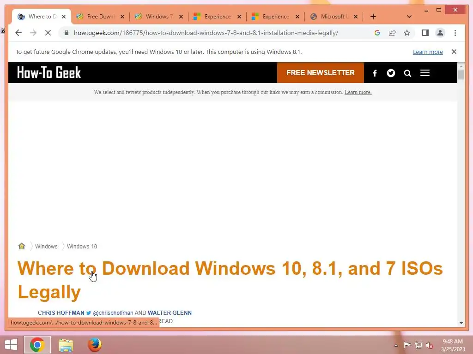Bookmark this page with the star icon
This screenshot has height=354, width=473.
(x=407, y=33)
